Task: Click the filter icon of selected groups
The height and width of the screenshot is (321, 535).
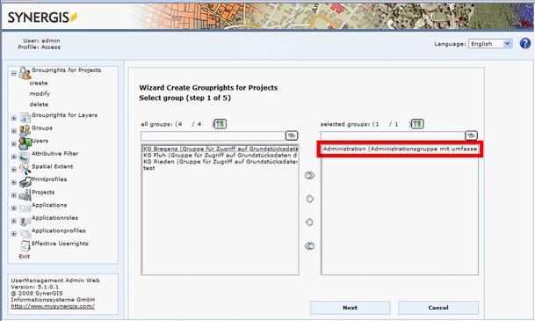Action: [471, 135]
